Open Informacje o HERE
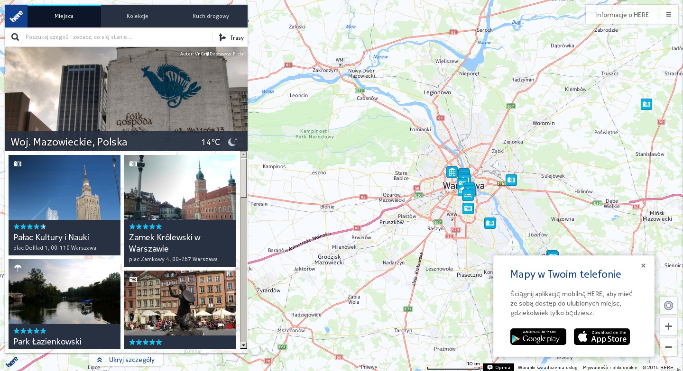Image resolution: width=683 pixels, height=371 pixels. click(x=622, y=15)
